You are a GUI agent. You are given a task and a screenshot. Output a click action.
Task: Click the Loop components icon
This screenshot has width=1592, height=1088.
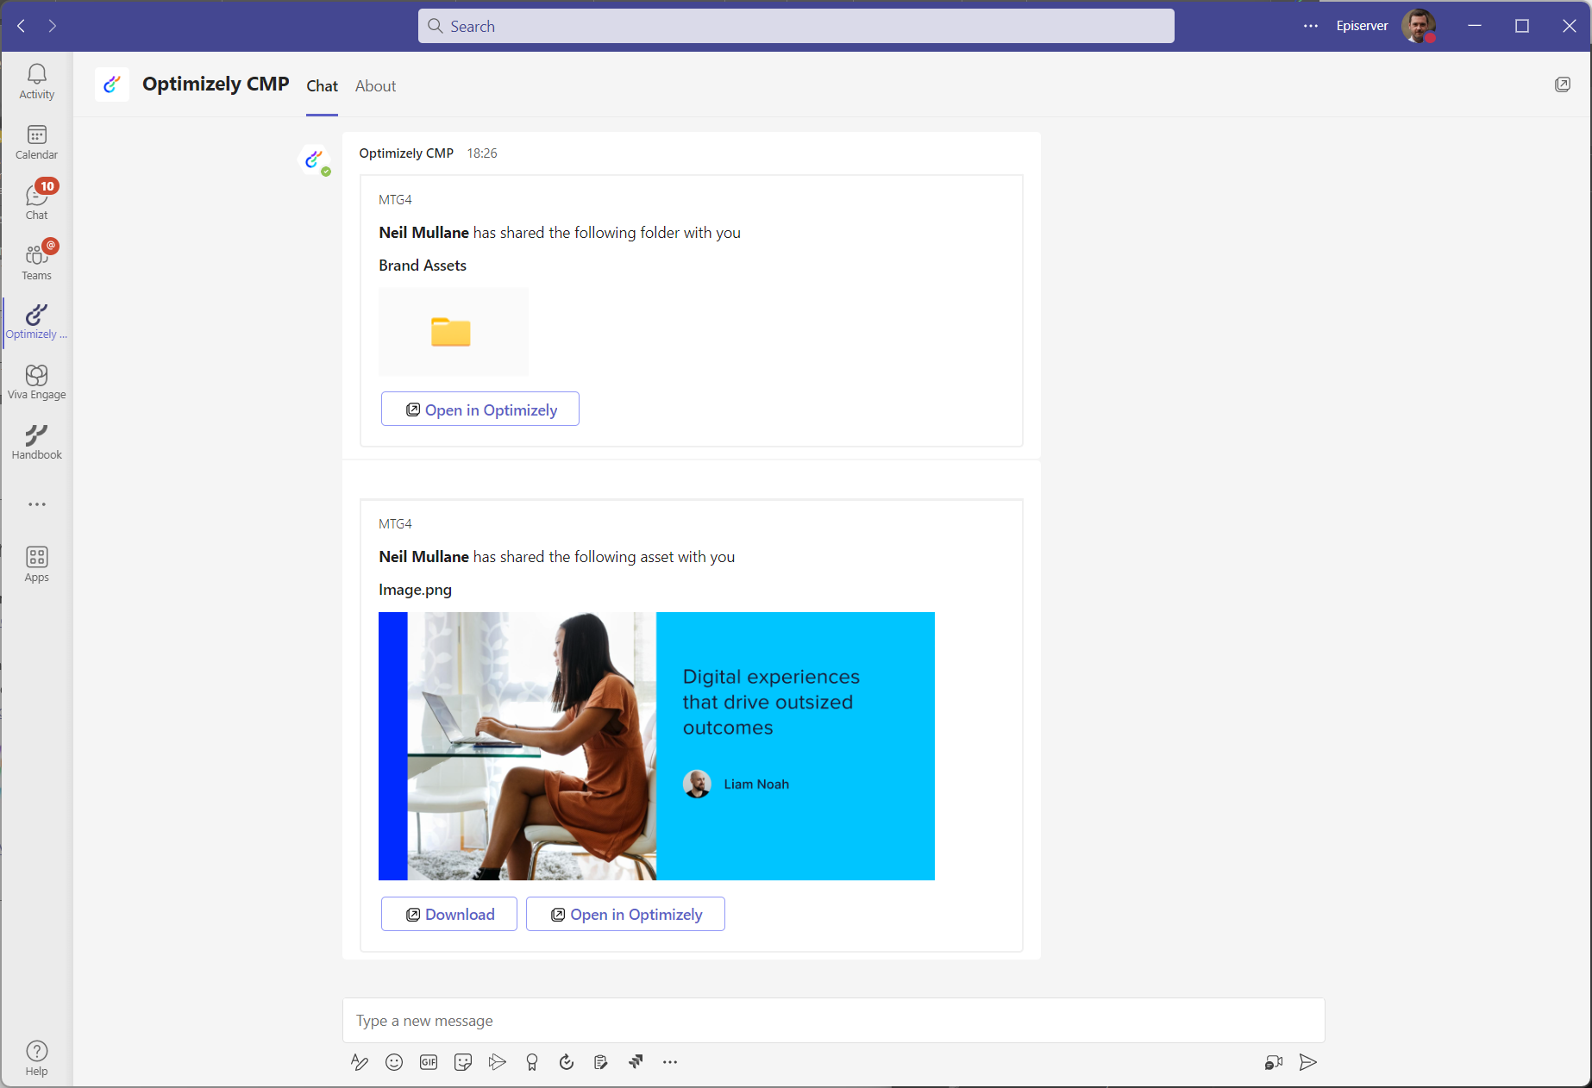(x=601, y=1062)
